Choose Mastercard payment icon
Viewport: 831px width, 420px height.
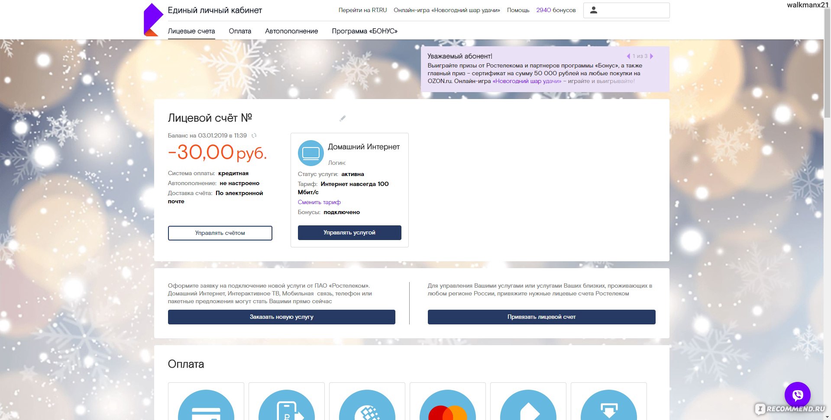tap(448, 405)
